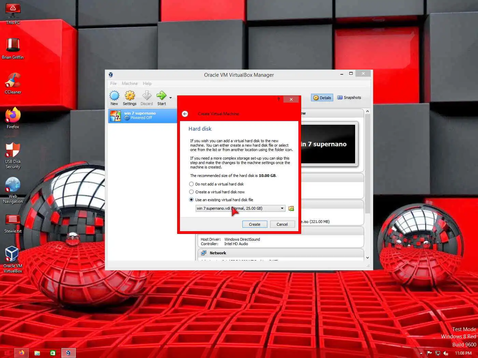The height and width of the screenshot is (358, 478).
Task: Select the CCleaner desktop shortcut
Action: click(x=13, y=83)
